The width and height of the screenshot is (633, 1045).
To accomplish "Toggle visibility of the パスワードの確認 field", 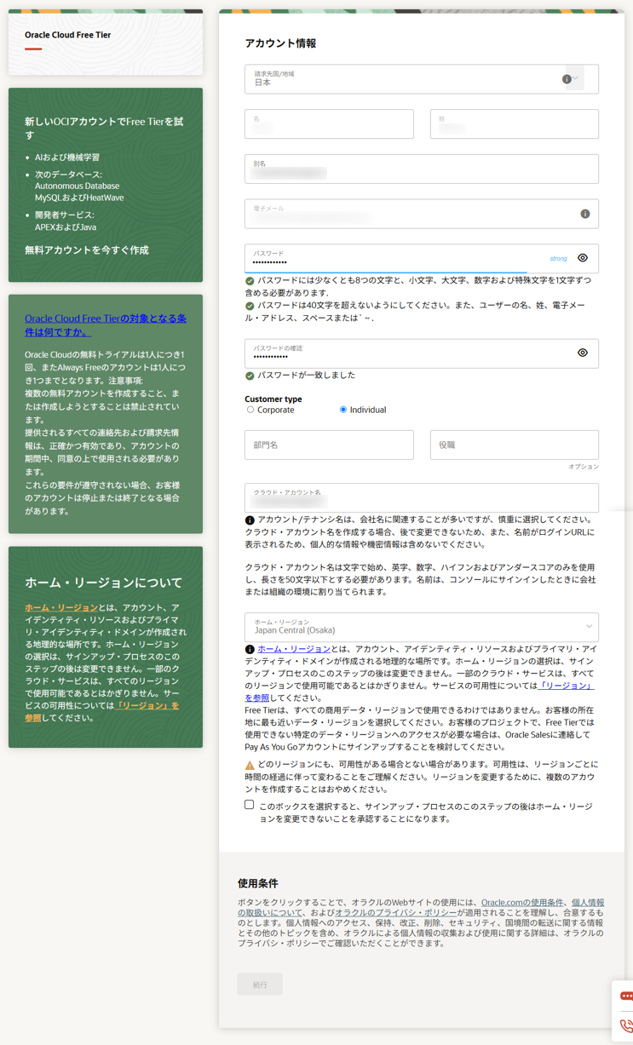I will click(x=583, y=353).
